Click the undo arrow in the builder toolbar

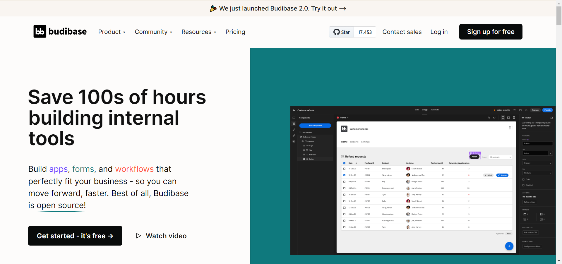click(489, 118)
